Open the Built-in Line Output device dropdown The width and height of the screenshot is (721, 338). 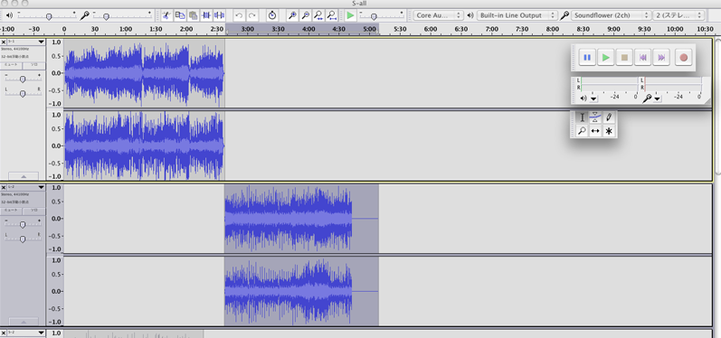click(517, 15)
